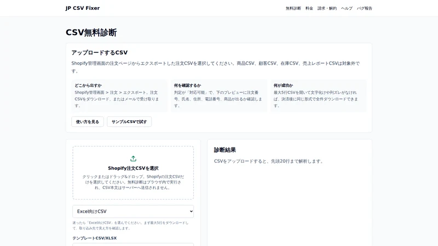Click the 使い方を見る button
The image size is (438, 246).
[x=88, y=121]
